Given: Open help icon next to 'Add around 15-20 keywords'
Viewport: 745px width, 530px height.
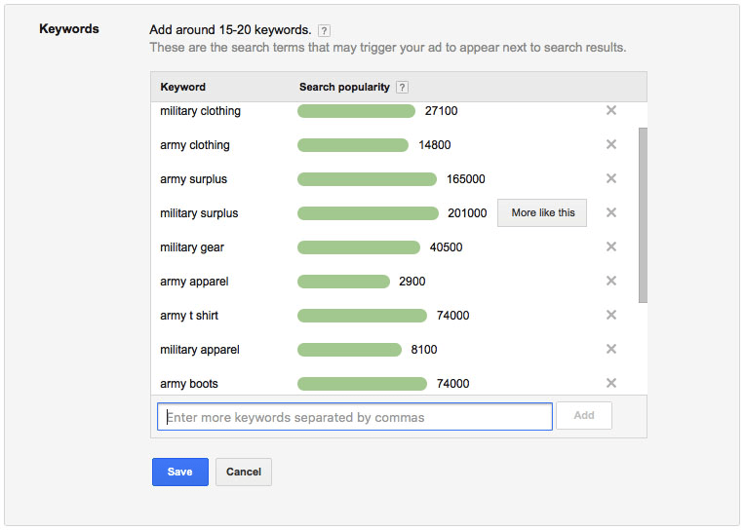Looking at the screenshot, I should (324, 31).
